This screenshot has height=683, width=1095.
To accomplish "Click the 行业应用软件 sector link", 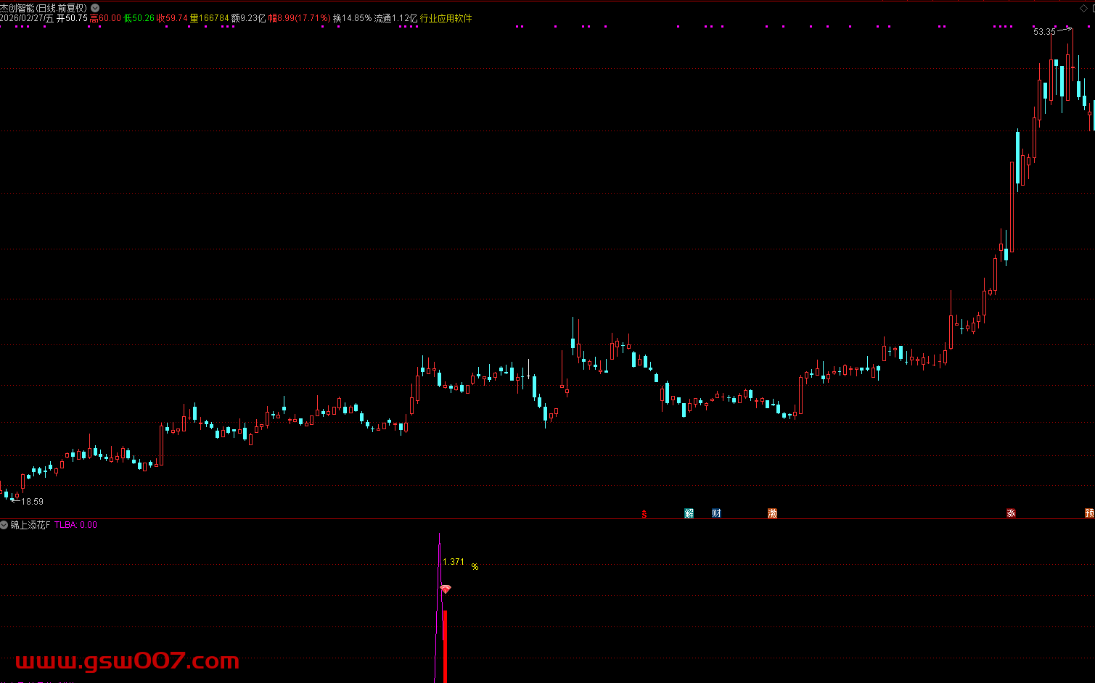I will (446, 18).
